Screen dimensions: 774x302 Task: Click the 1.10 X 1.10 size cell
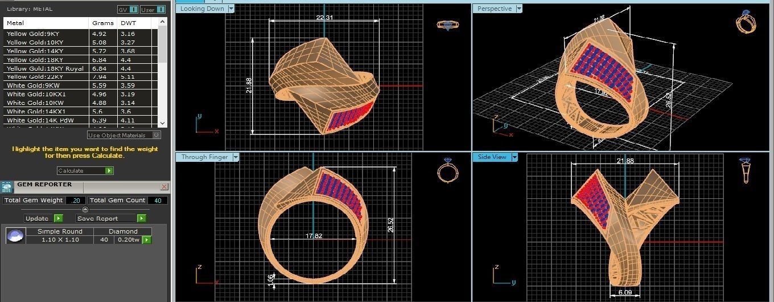[60, 240]
